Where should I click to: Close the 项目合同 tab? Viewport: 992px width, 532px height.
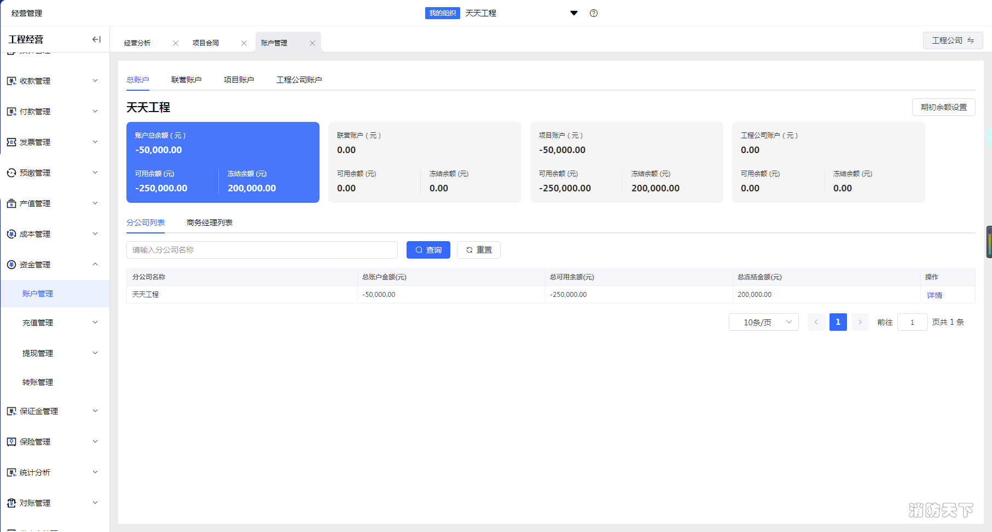coord(244,43)
